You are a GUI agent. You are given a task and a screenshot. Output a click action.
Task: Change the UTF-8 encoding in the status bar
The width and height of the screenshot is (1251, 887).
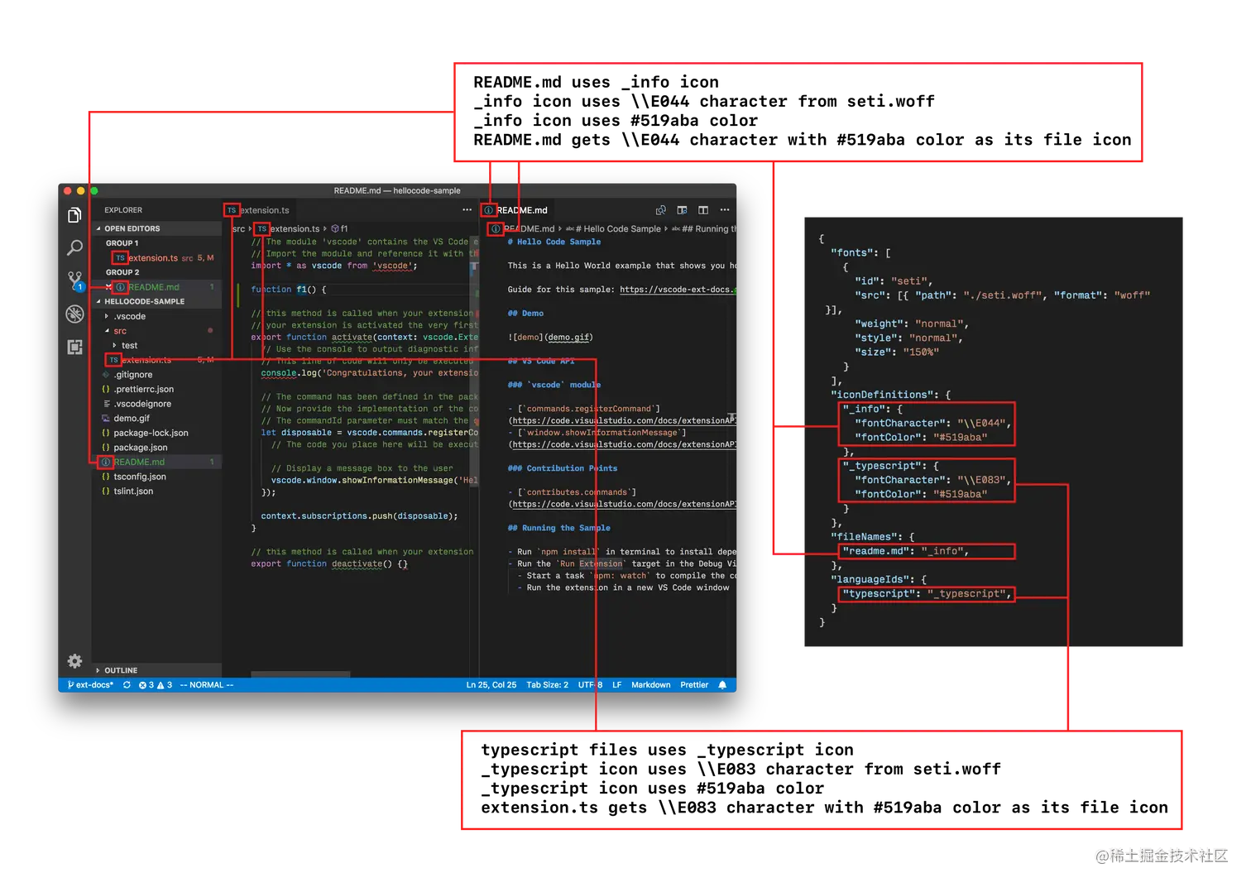click(590, 685)
